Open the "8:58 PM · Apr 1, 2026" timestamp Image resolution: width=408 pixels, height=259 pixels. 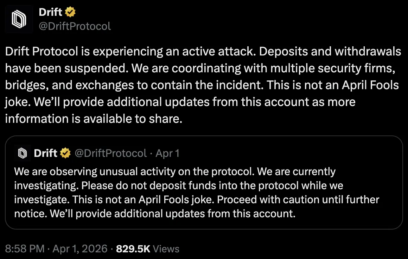tap(56, 249)
